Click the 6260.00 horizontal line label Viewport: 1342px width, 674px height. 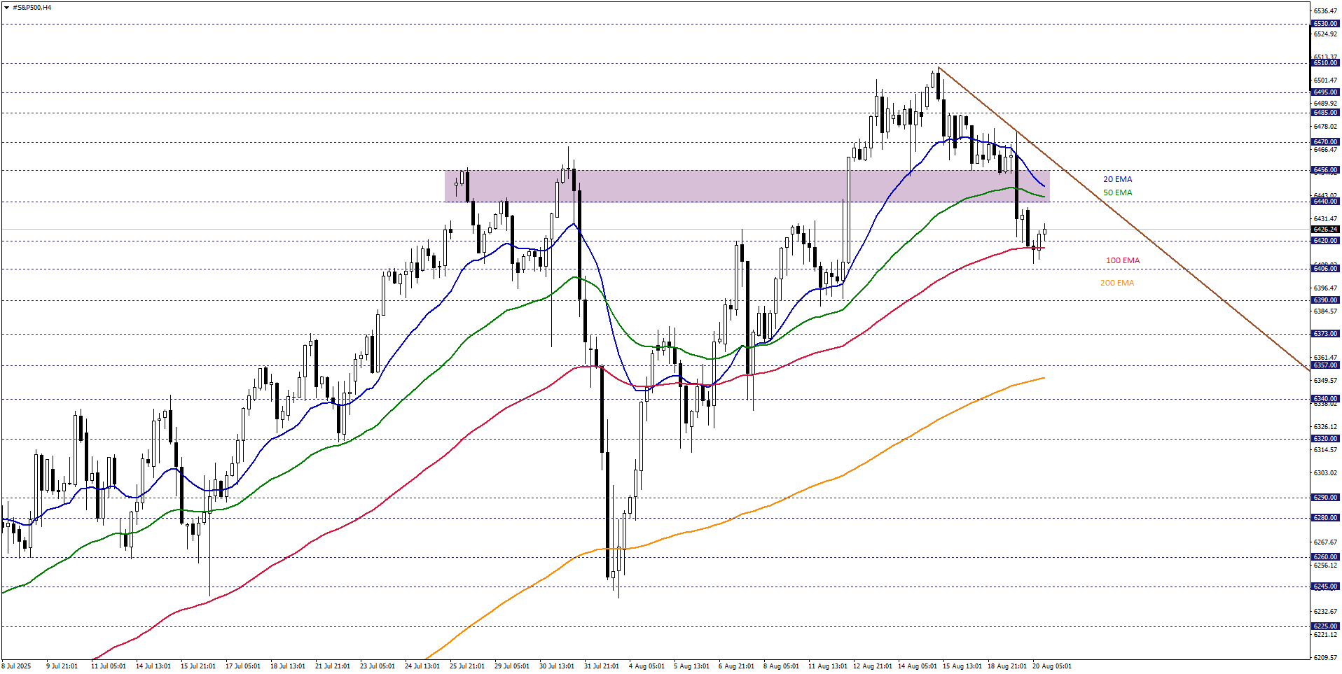point(1325,557)
